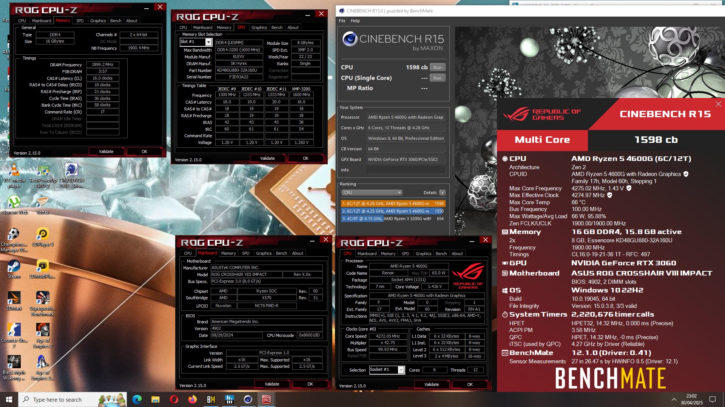Open uTorrent Web desktop icon
Viewport: 725px width, 407px height.
click(14, 205)
